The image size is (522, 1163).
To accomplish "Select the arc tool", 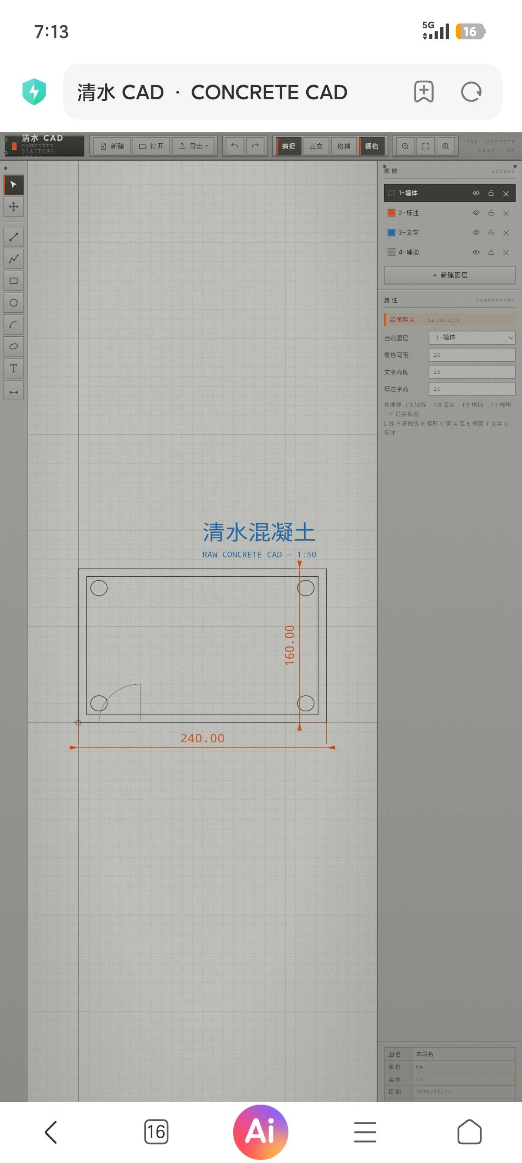I will click(x=13, y=325).
